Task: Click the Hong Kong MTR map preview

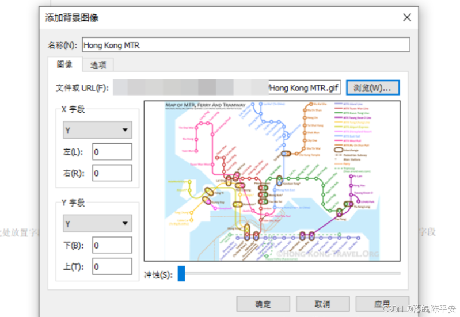Action: 272,181
